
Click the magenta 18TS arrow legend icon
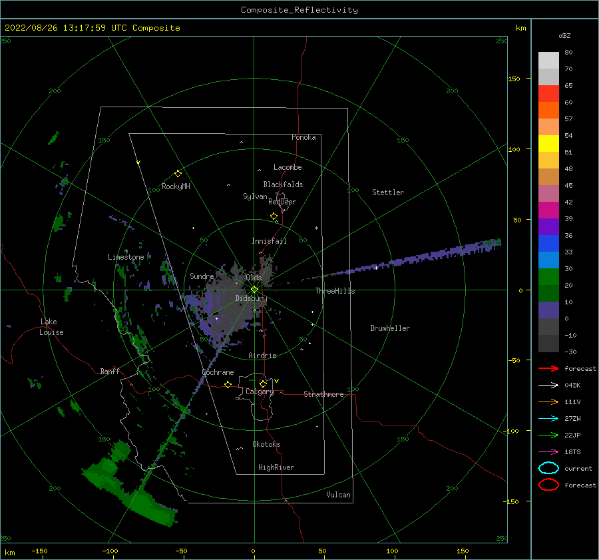(x=548, y=452)
